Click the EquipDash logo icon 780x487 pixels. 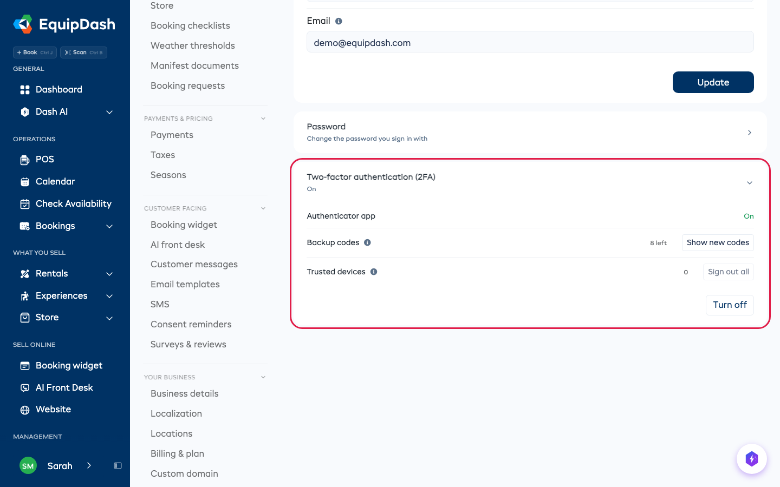[x=23, y=24]
